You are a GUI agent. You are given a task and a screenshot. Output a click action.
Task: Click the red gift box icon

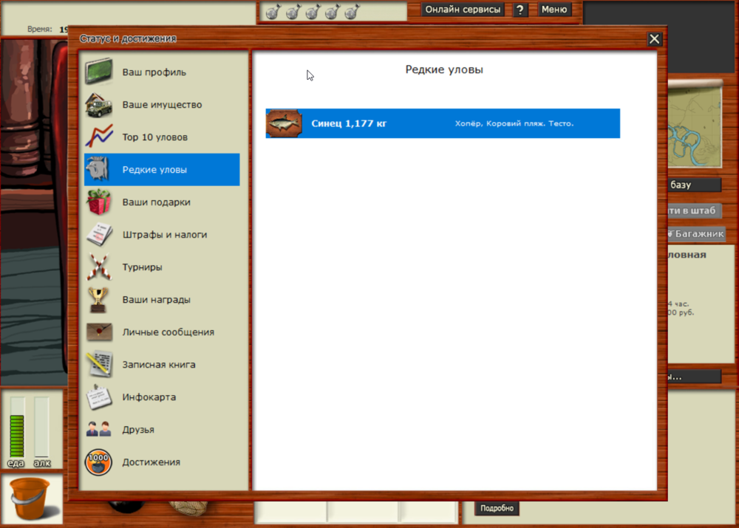tap(98, 202)
